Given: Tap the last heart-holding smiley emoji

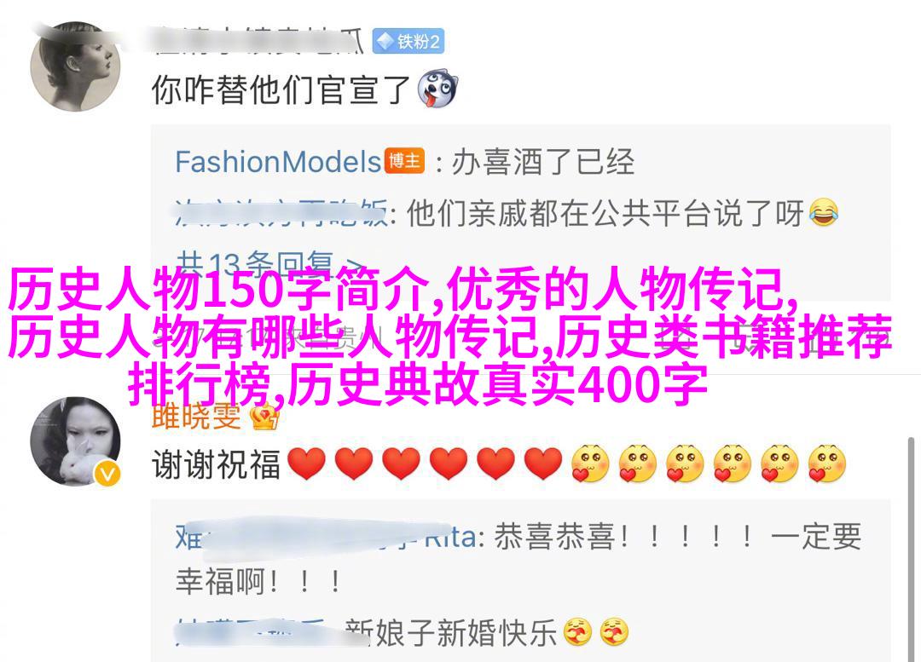Looking at the screenshot, I should 827,463.
